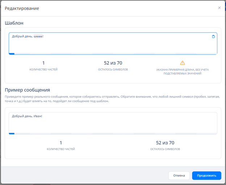Close the Редактирование dialog with the X

tap(219, 8)
